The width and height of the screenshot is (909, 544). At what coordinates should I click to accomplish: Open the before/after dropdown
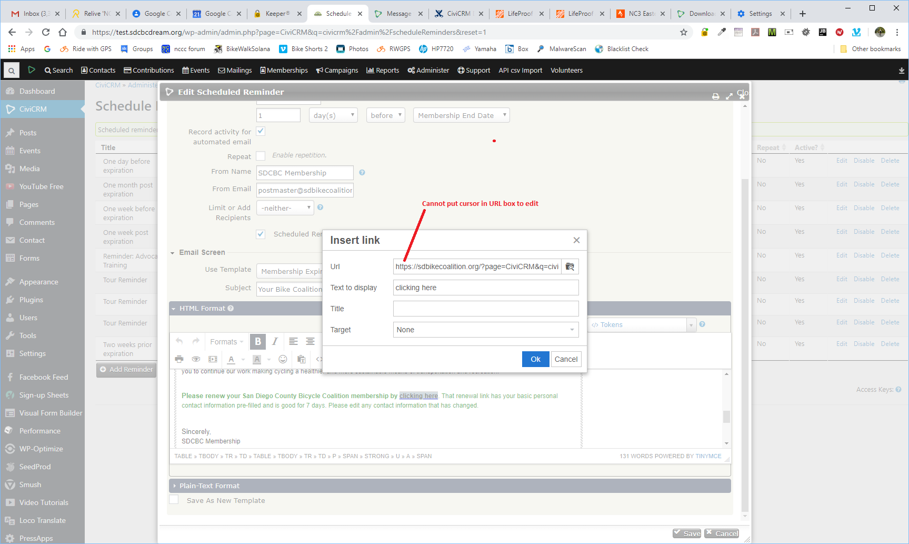(386, 115)
